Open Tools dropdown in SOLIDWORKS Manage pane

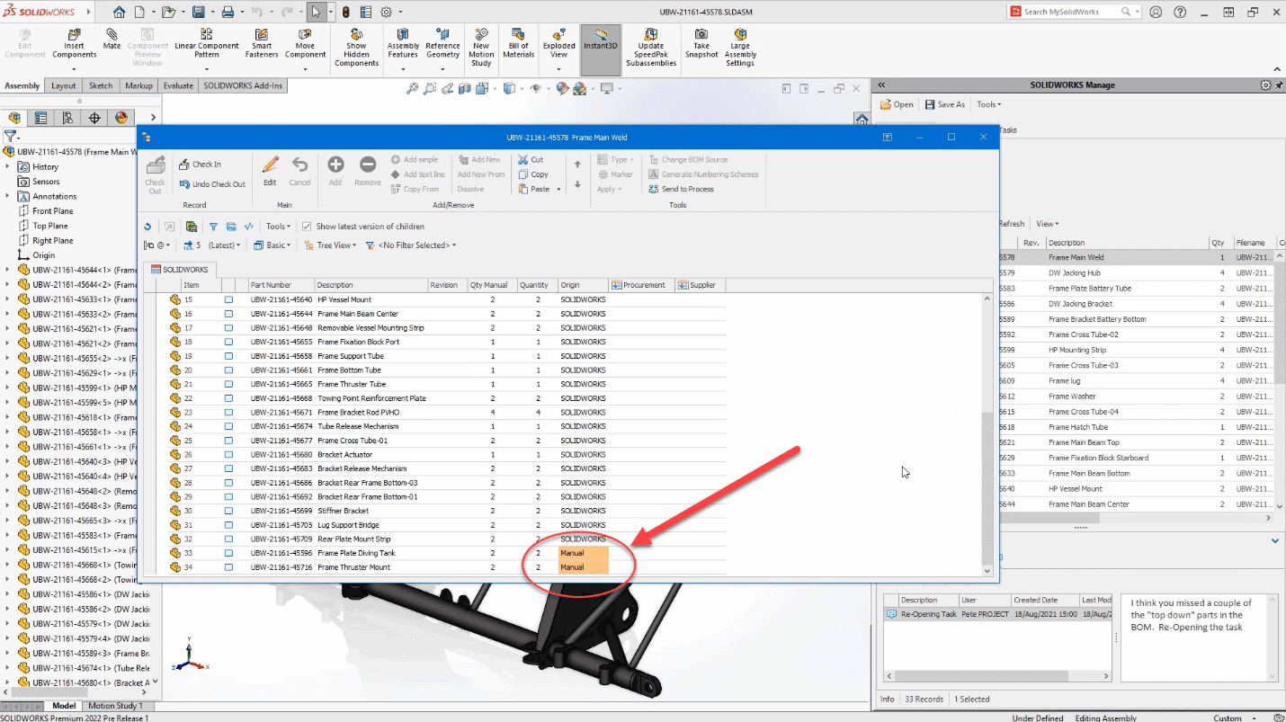(x=988, y=104)
